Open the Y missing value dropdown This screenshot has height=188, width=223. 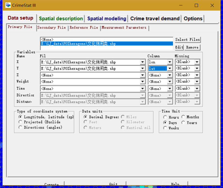click(x=197, y=68)
